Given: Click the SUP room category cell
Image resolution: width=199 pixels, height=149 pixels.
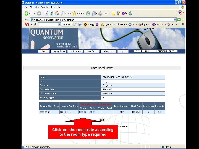Looking at the screenshot, I should click(122, 112).
